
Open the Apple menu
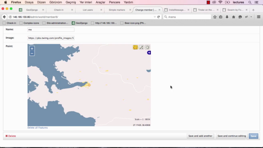[x=5, y=2]
